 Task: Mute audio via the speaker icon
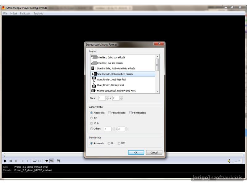point(229,161)
